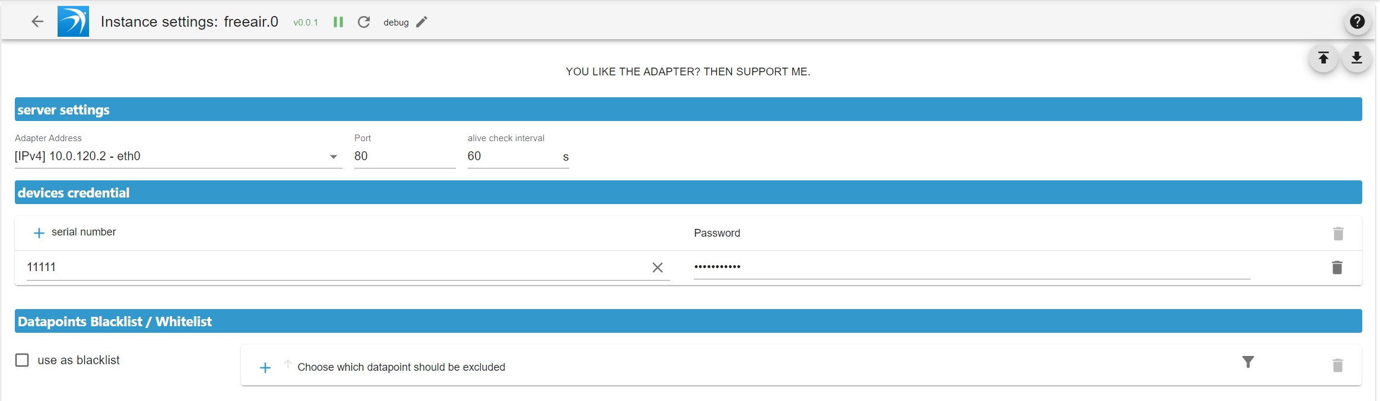Click the v0.0.1 version label

pos(306,23)
